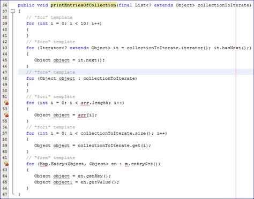Click the object1 variable on line 65
The image size is (254, 199).
[63, 182]
